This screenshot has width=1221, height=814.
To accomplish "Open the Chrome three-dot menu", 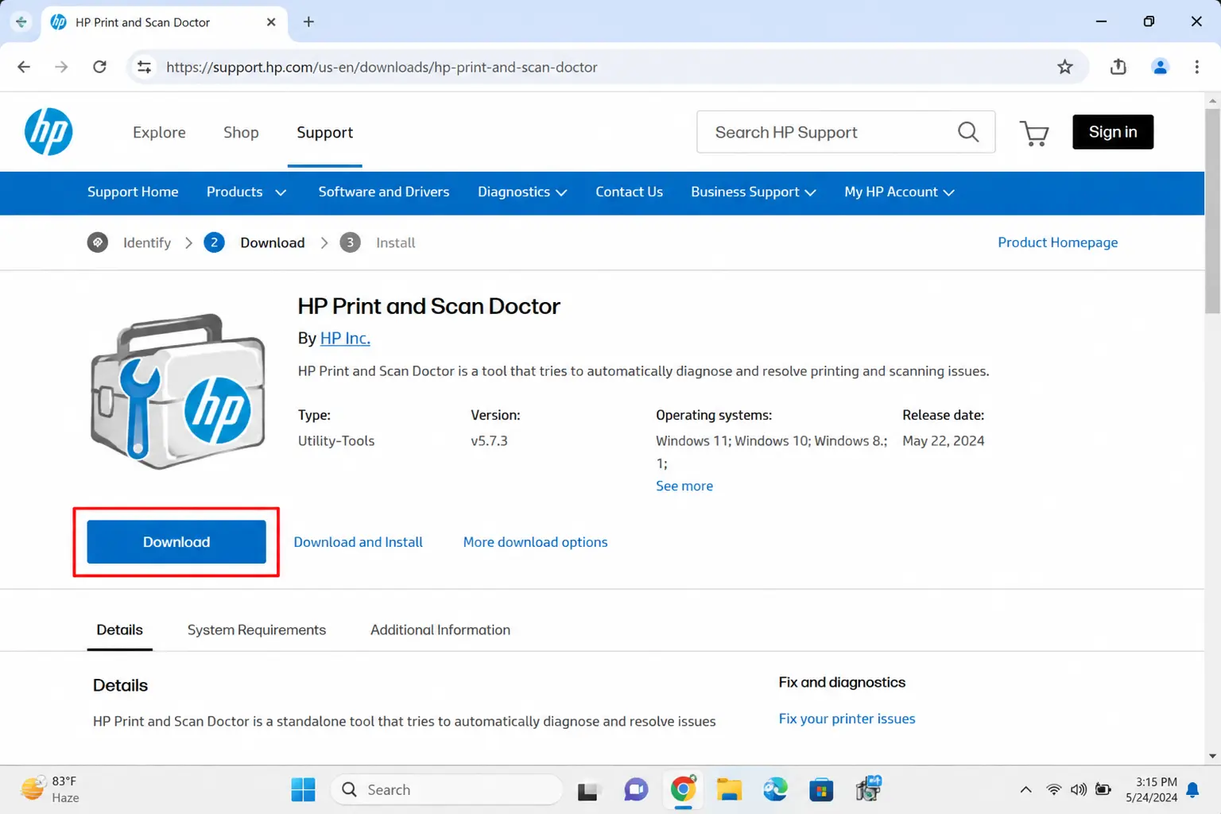I will coord(1196,67).
